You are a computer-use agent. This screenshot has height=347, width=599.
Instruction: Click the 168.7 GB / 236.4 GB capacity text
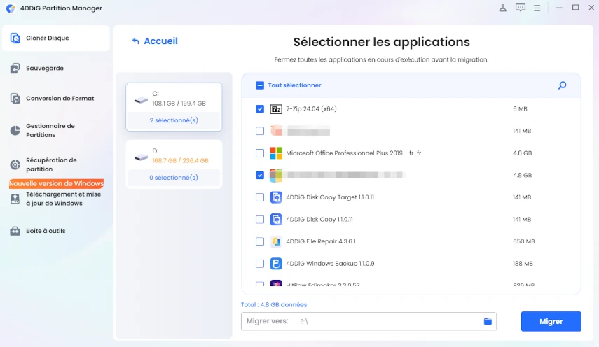180,160
